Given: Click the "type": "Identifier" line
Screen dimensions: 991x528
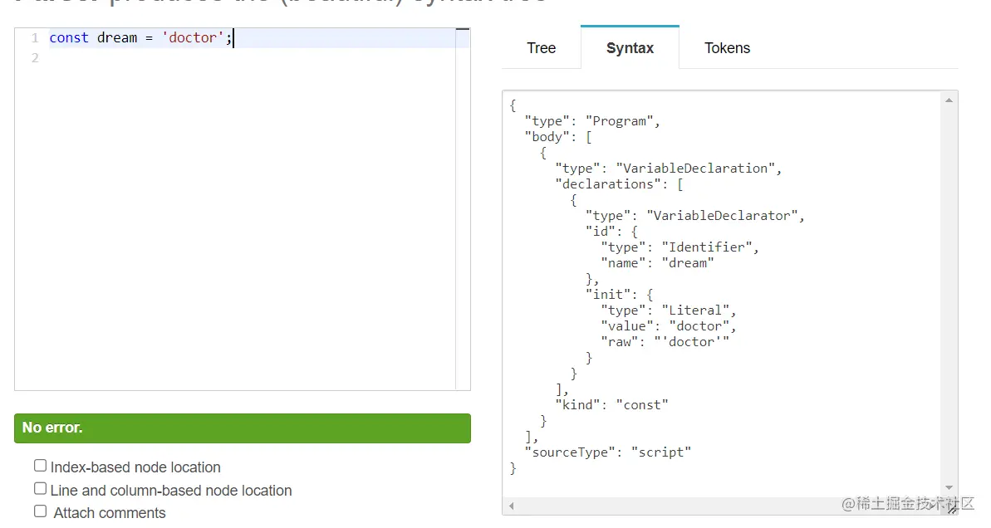Looking at the screenshot, I should point(679,247).
